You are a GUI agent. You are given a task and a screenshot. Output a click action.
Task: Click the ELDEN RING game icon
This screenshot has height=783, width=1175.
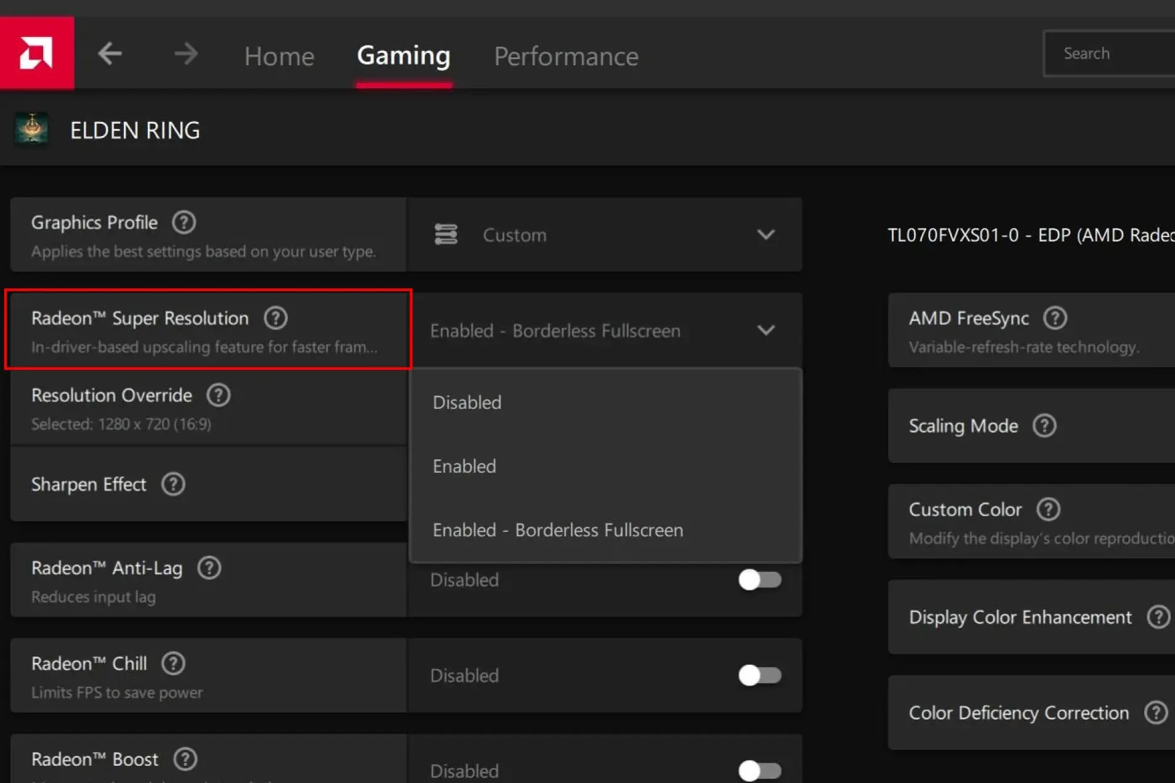32,129
